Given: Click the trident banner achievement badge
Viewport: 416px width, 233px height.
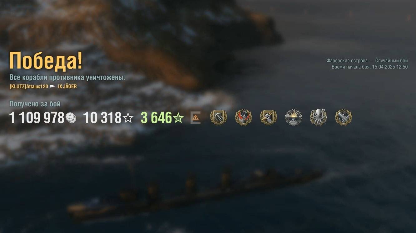Looking at the screenshot, I should coord(218,117).
